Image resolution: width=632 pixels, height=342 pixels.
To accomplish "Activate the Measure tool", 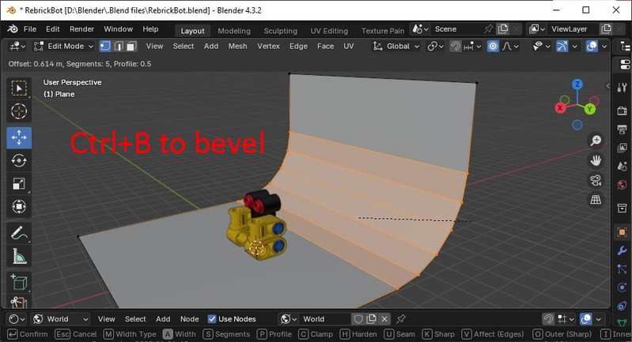I will [x=19, y=257].
